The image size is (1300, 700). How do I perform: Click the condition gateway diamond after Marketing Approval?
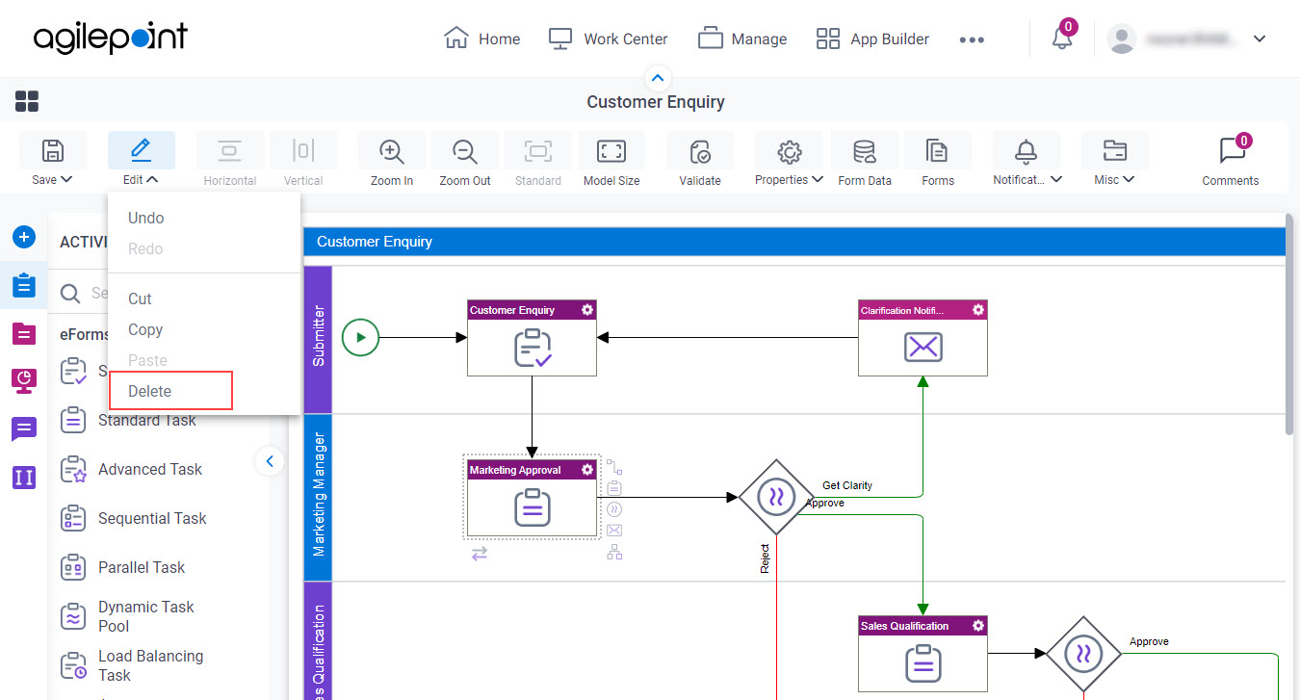776,497
